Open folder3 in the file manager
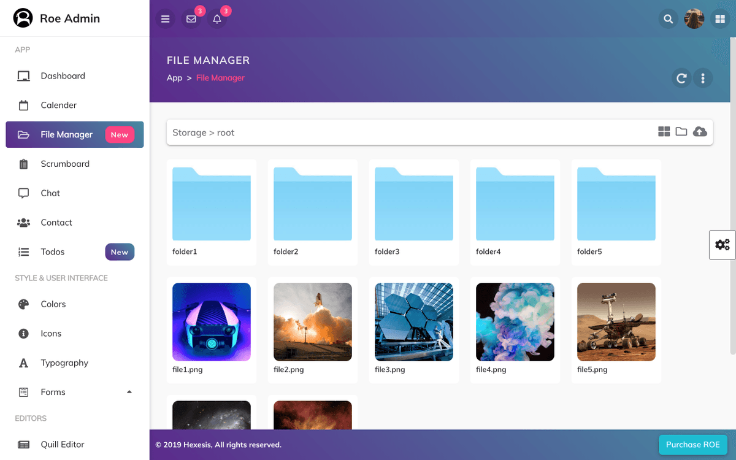 click(413, 203)
